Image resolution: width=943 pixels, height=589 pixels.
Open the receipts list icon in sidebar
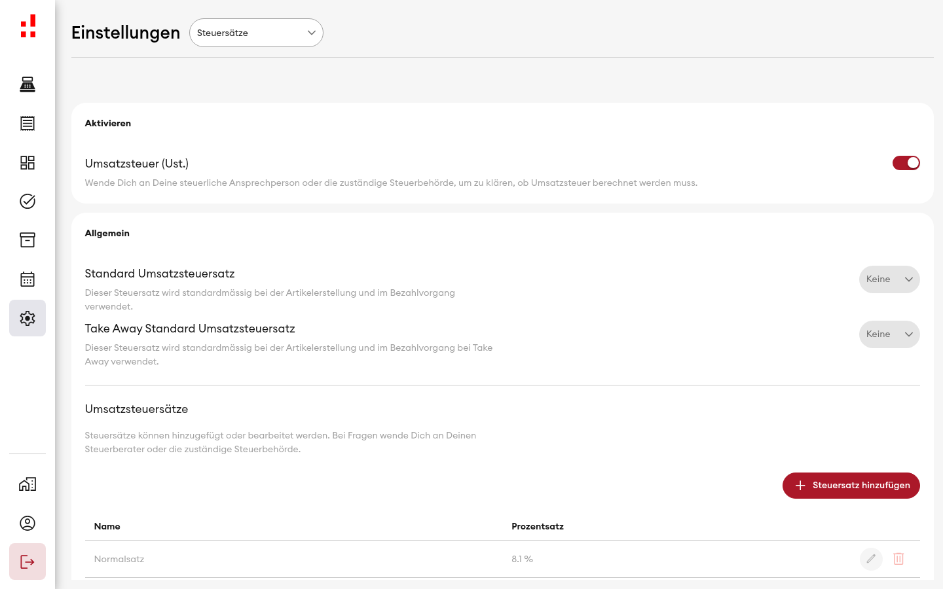pos(28,123)
